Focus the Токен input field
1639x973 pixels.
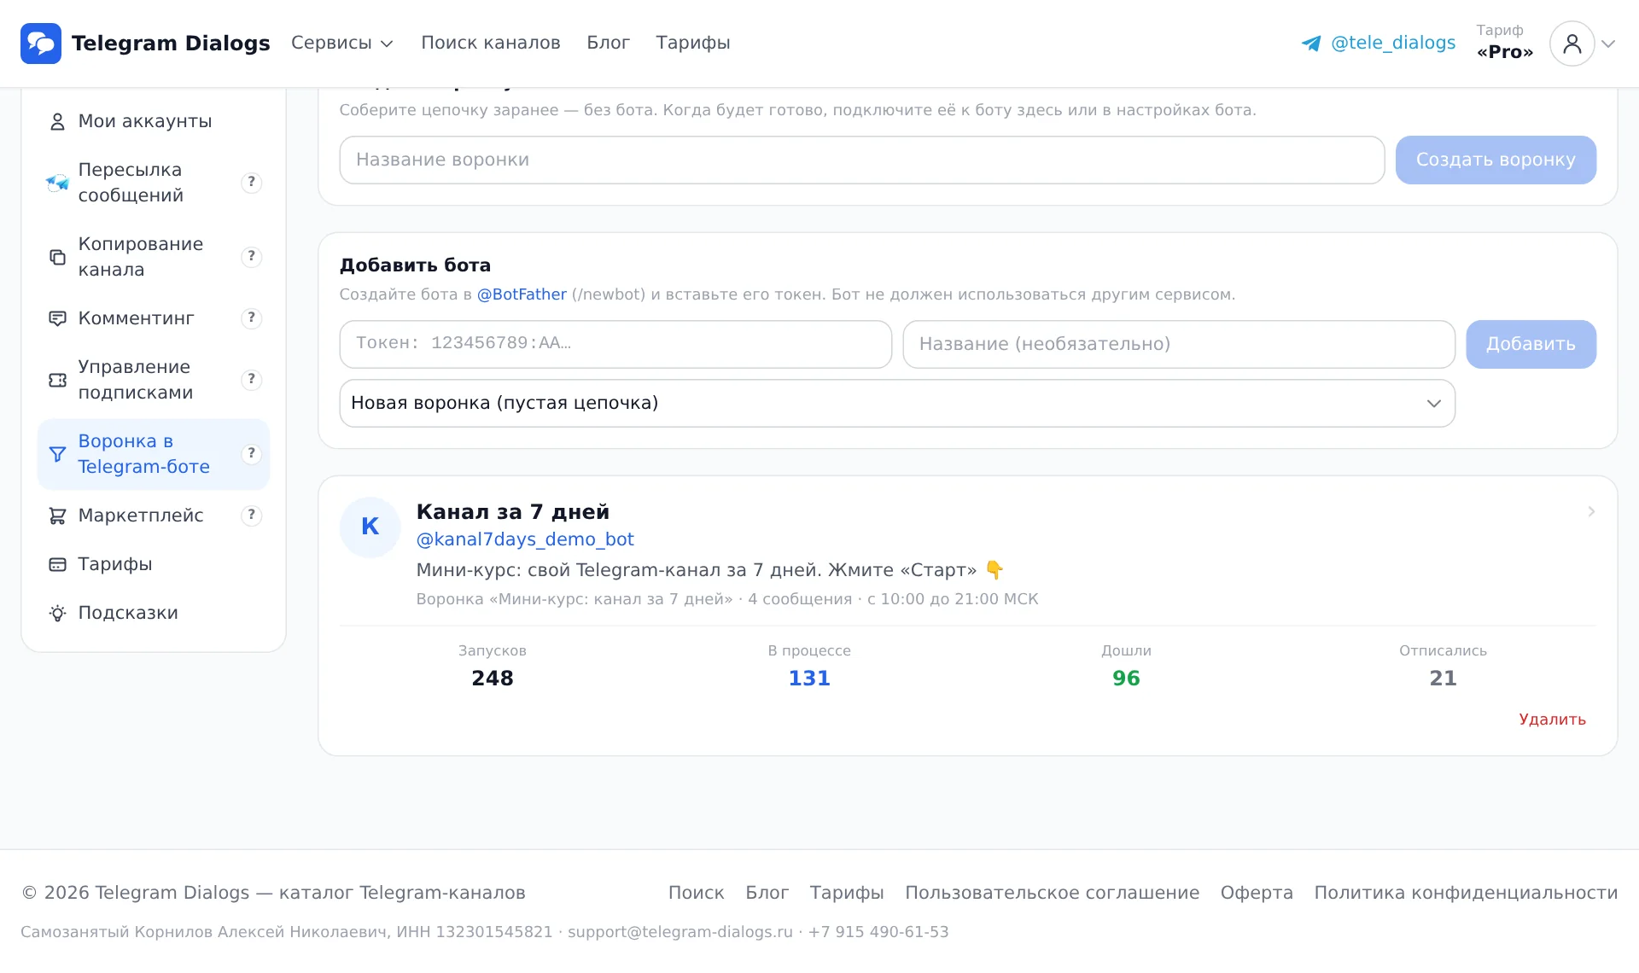[x=615, y=344]
